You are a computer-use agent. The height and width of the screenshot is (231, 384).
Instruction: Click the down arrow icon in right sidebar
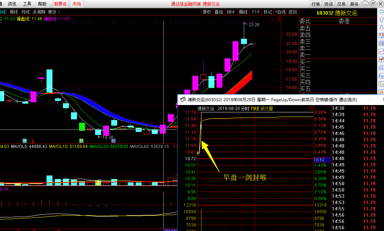pyautogui.click(x=381, y=27)
